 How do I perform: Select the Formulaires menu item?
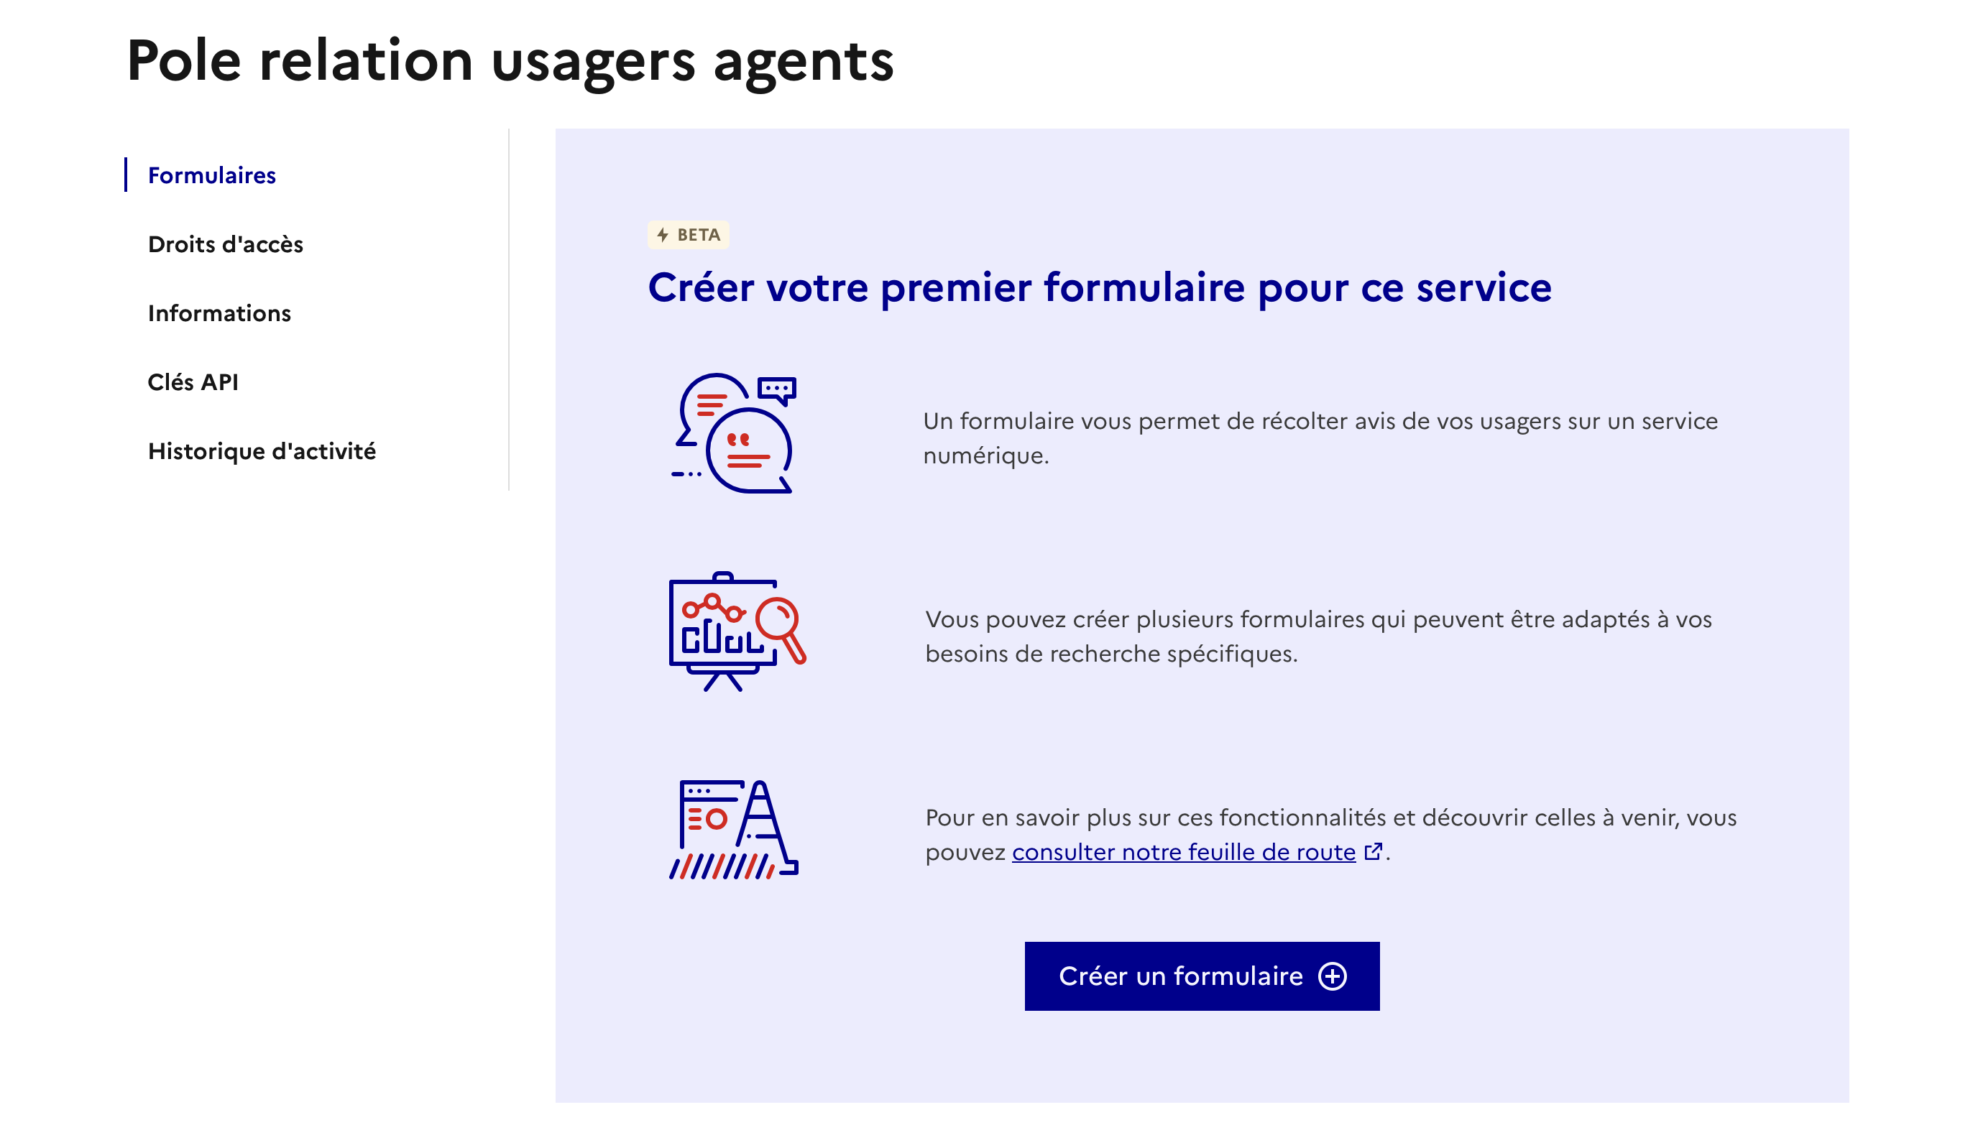pos(211,175)
